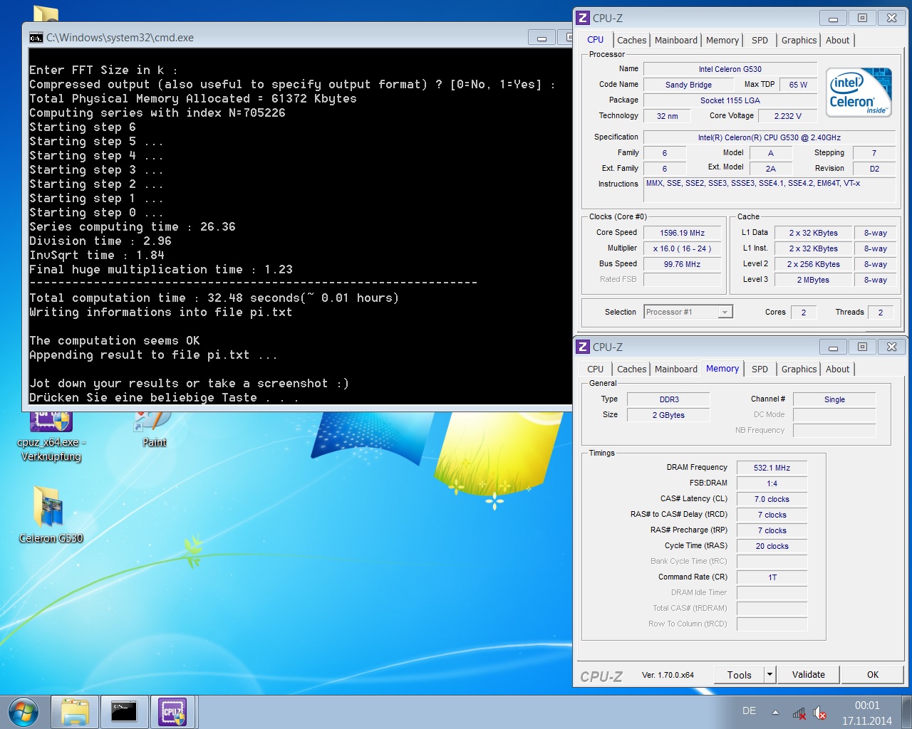912x729 pixels.
Task: Click Level 3 cache value 2 MBytes
Action: point(813,280)
